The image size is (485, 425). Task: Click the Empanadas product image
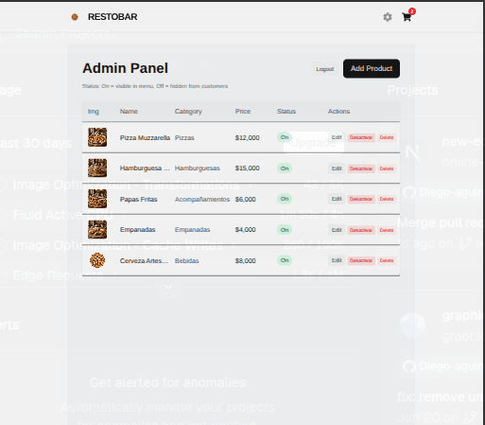97,229
